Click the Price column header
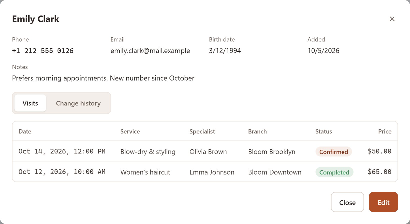The height and width of the screenshot is (224, 410). tap(384, 131)
